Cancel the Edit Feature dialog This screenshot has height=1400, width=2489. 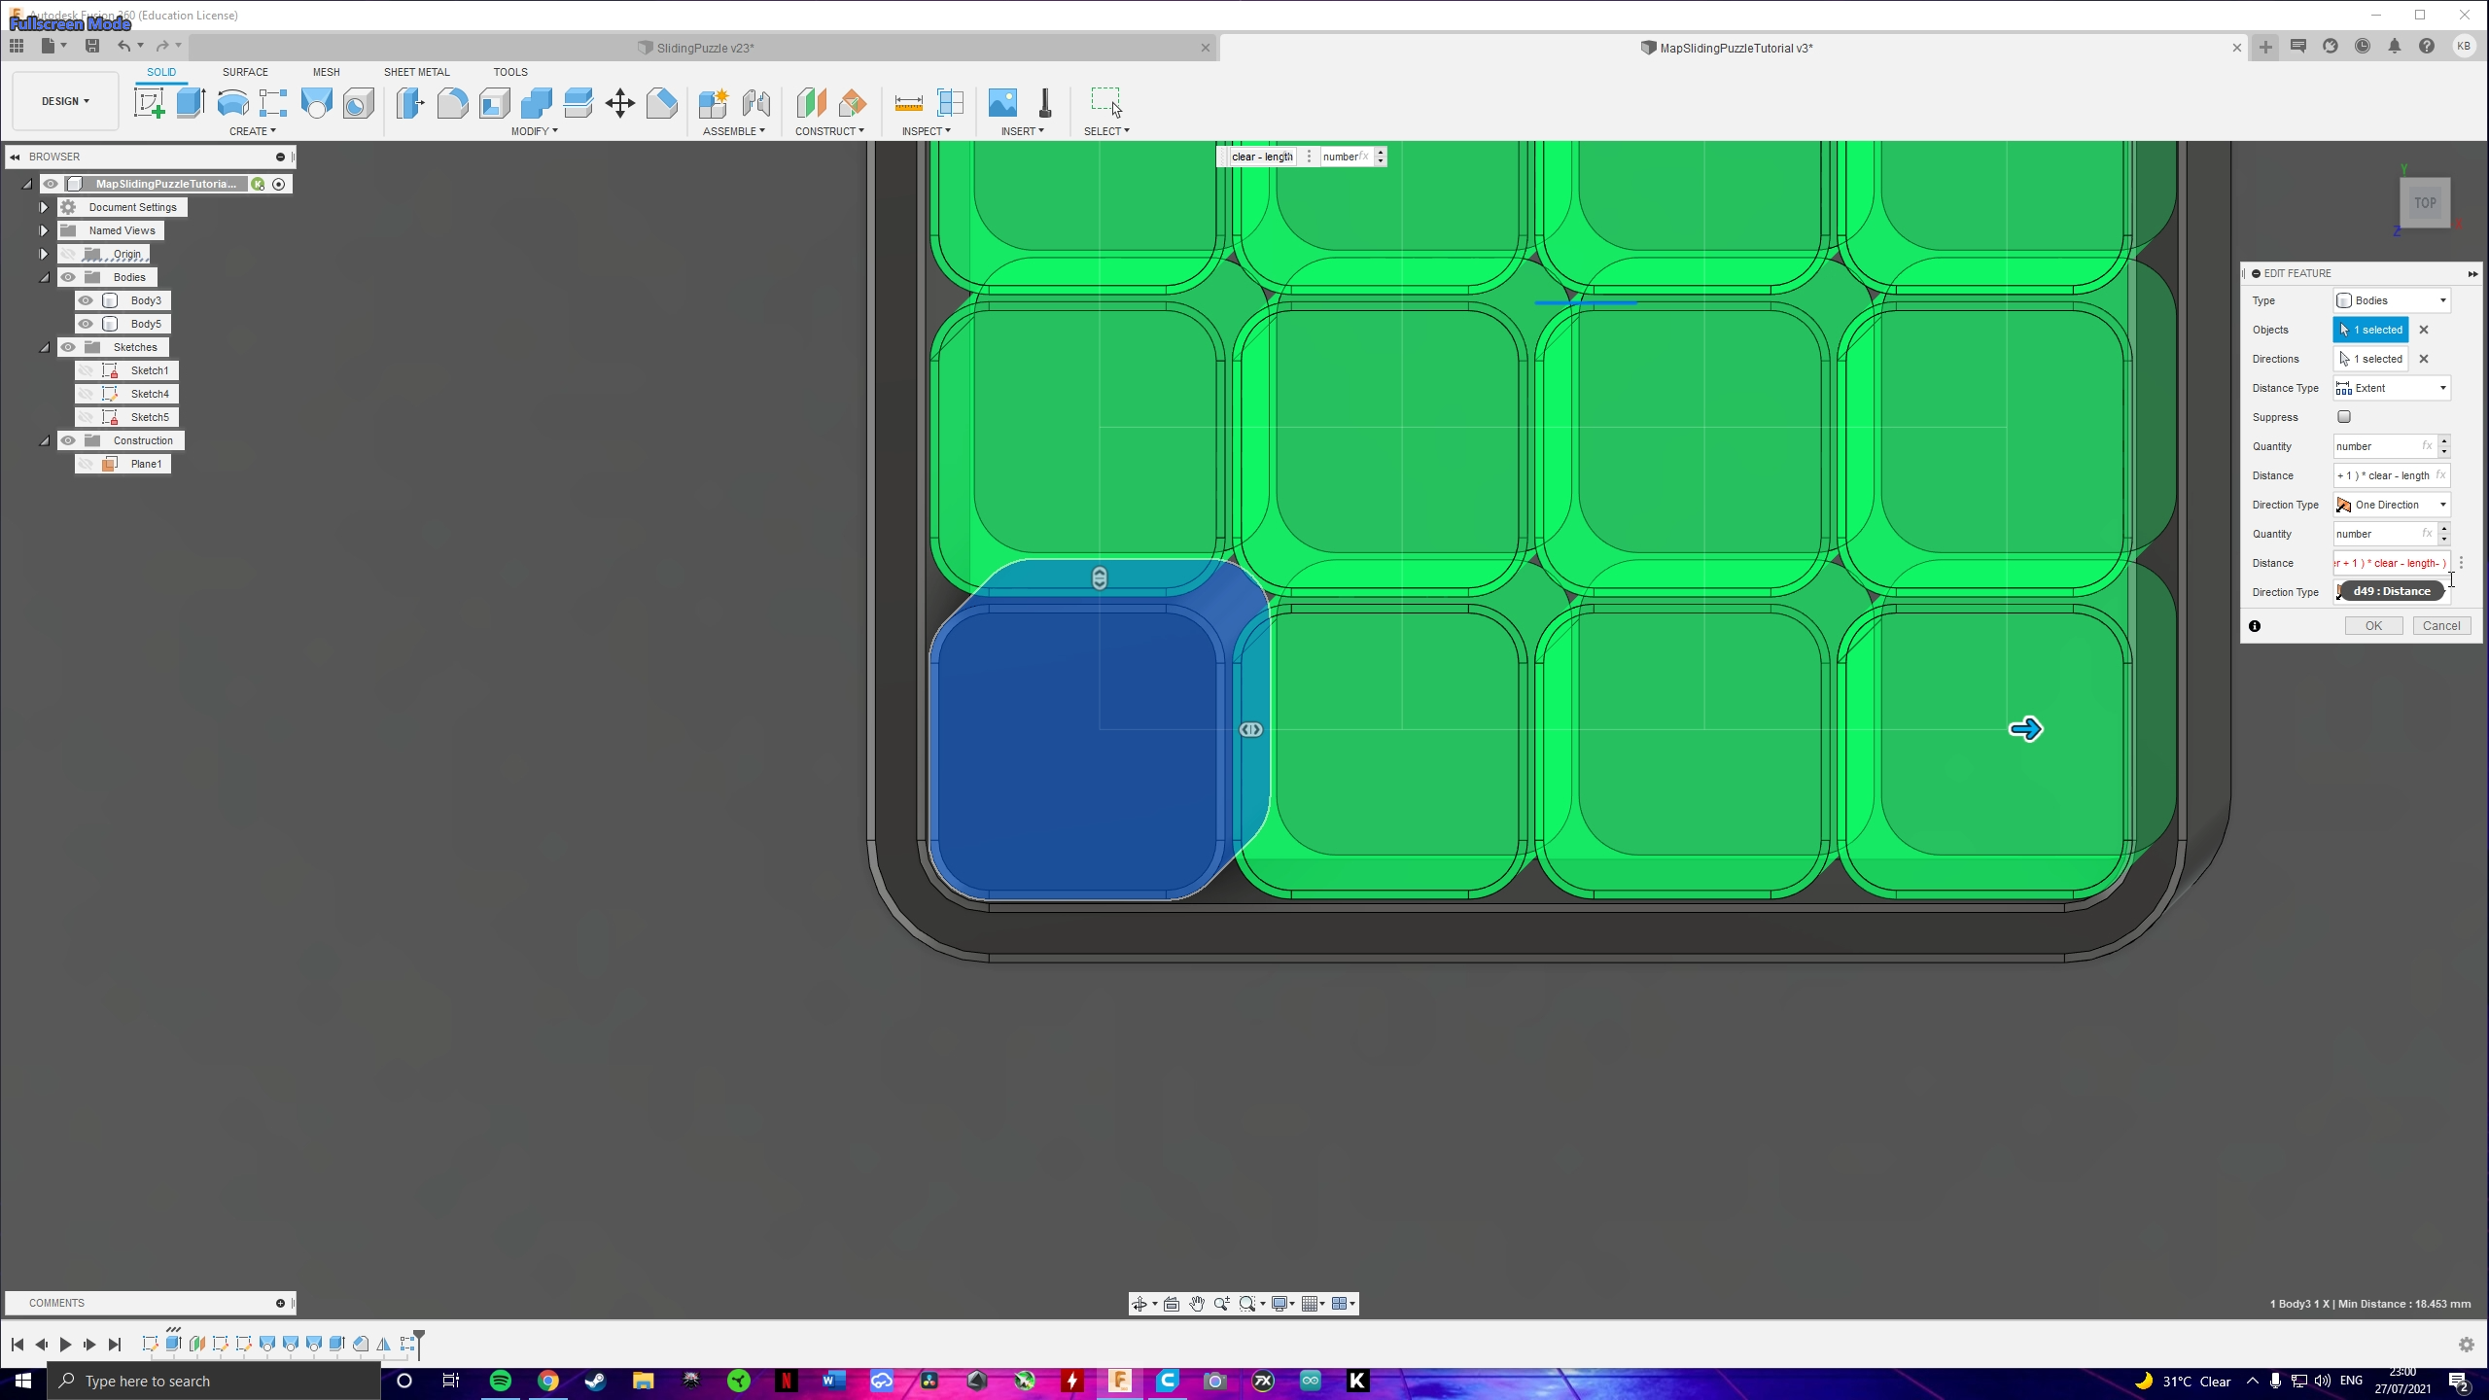pos(2440,625)
